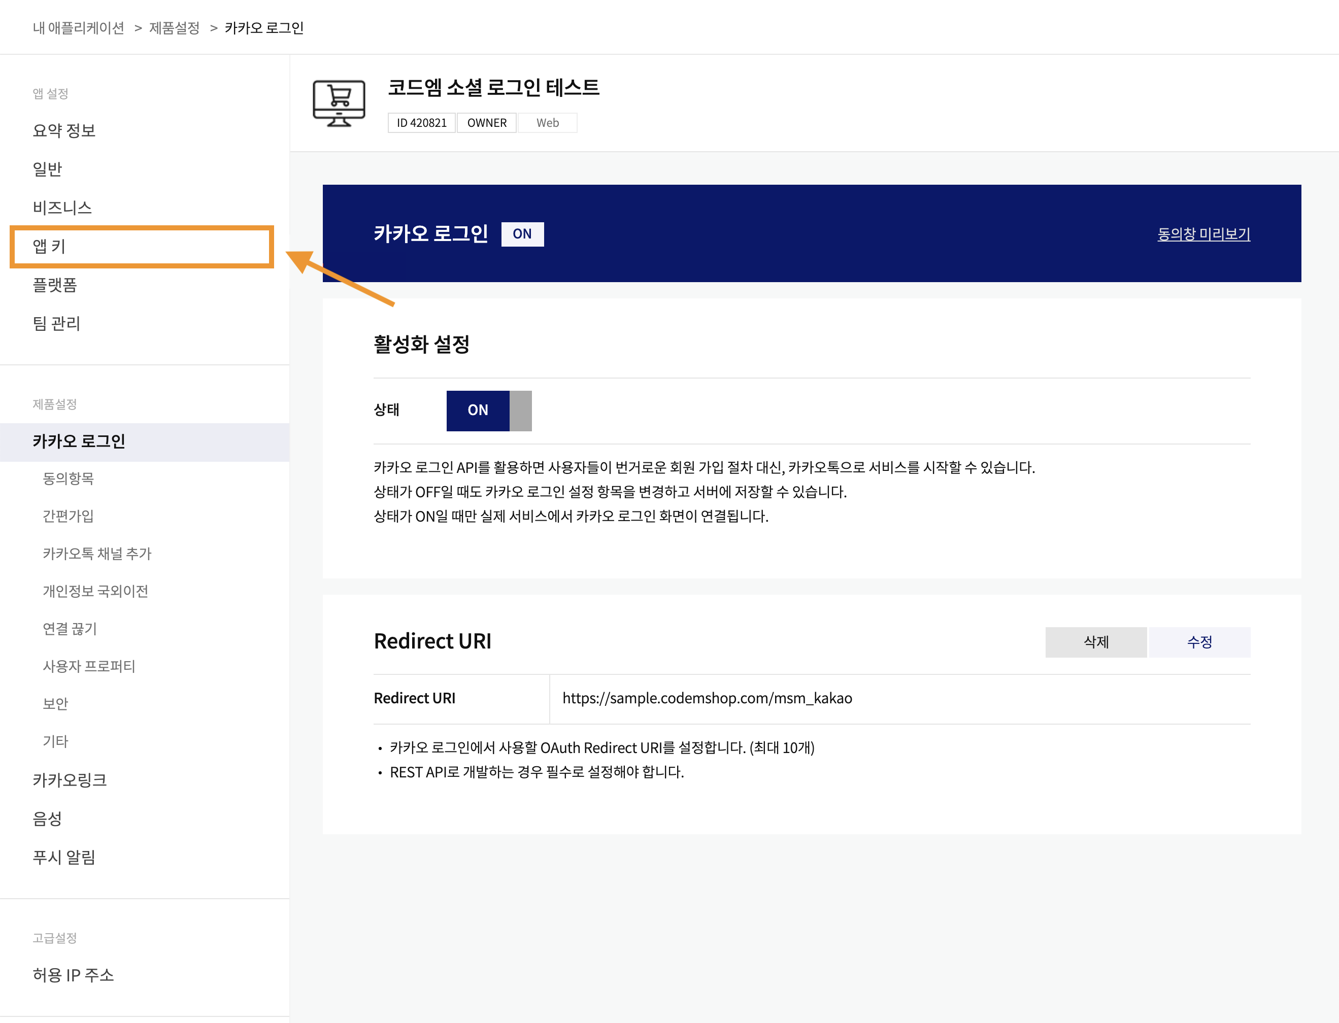Viewport: 1339px width, 1023px height.
Task: Click the OWNER badge
Action: click(x=487, y=123)
